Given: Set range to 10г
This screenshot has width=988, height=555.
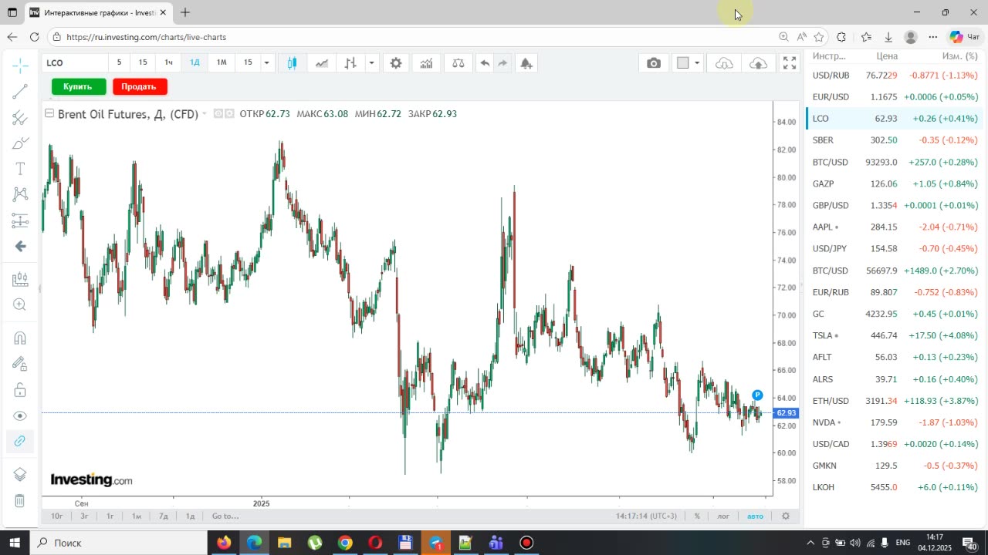Looking at the screenshot, I should (x=57, y=516).
